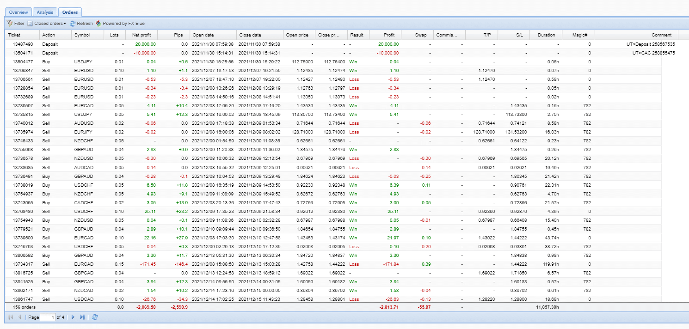Image resolution: width=689 pixels, height=329 pixels.
Task: Click CADCHF symbol in ticket 13743065 row
Action: 84,202
